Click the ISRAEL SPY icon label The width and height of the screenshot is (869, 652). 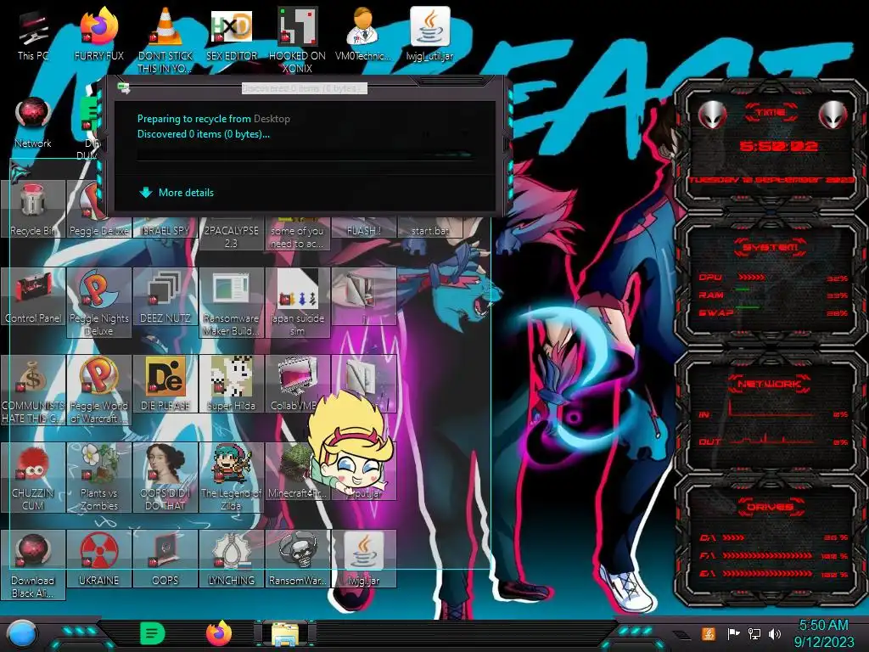click(165, 231)
